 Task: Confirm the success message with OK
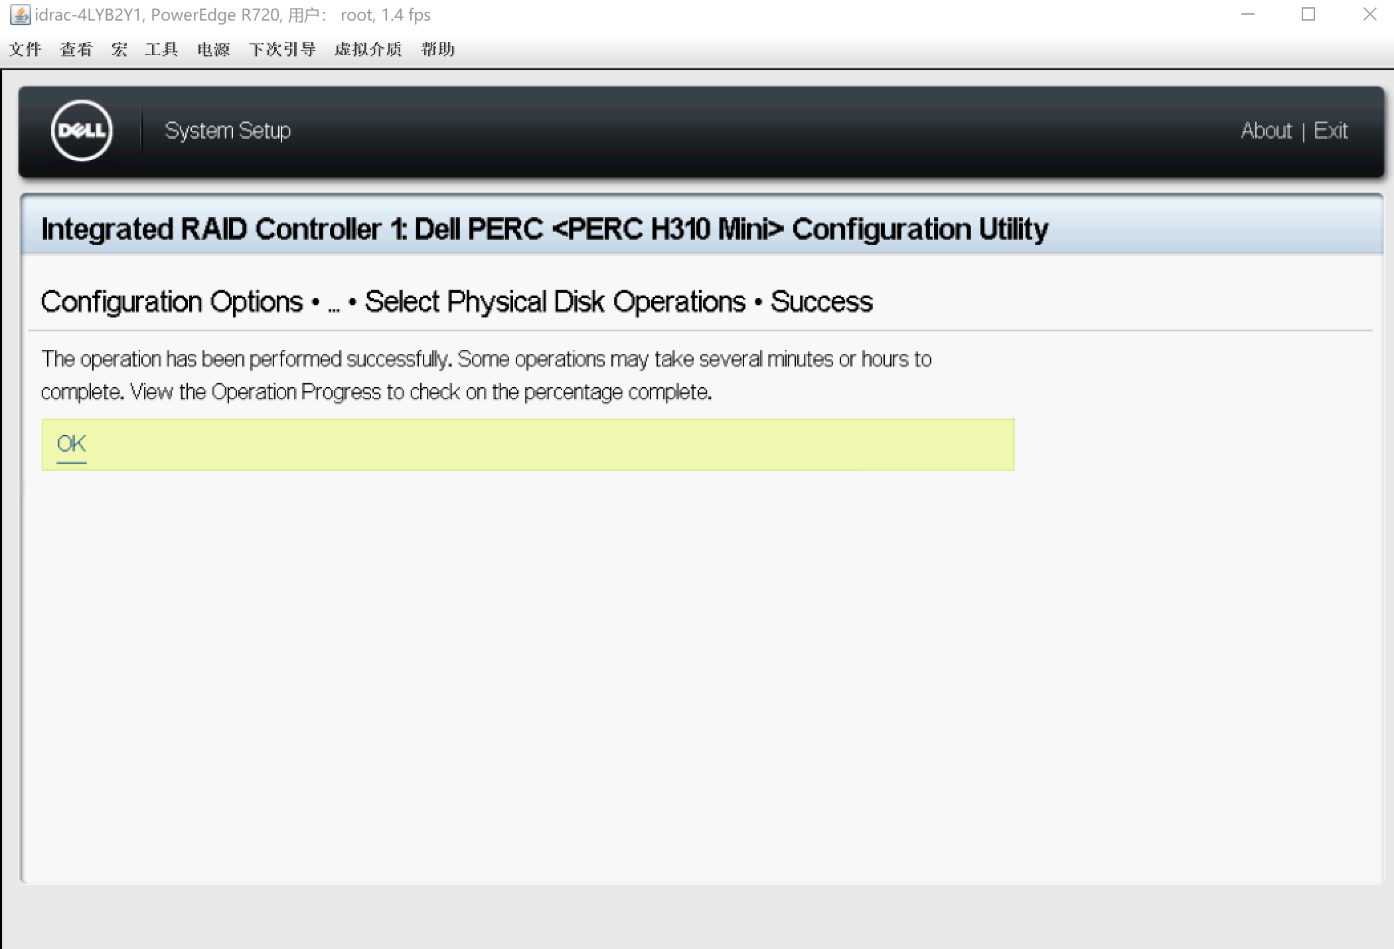(x=72, y=444)
